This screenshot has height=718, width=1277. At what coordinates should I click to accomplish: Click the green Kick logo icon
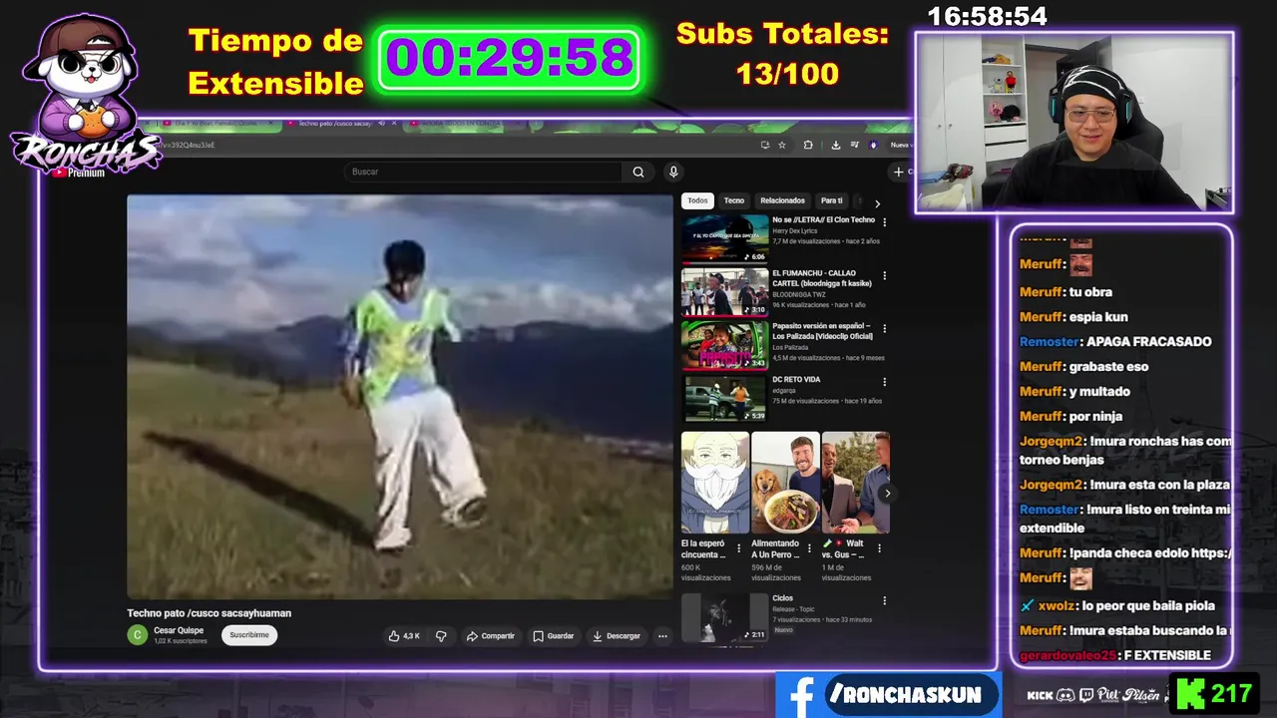click(1191, 693)
